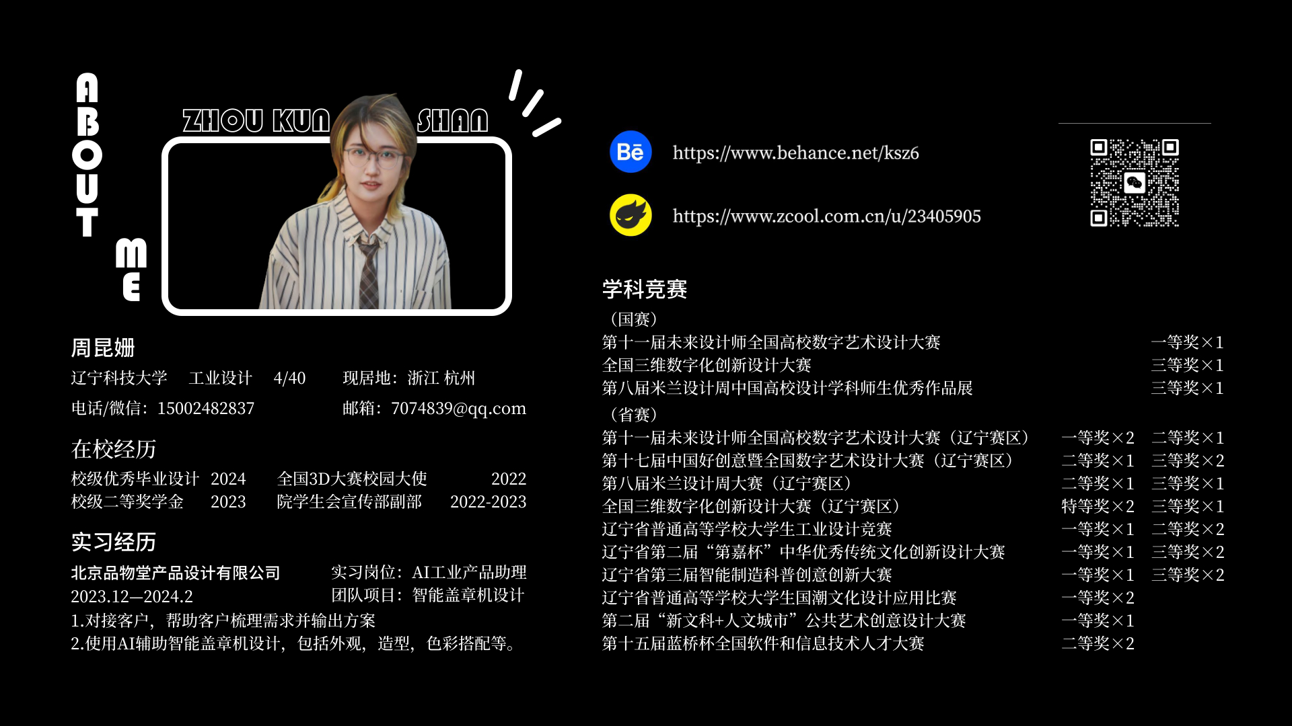
Task: Open the behance.net/ksz6 link
Action: coord(795,153)
